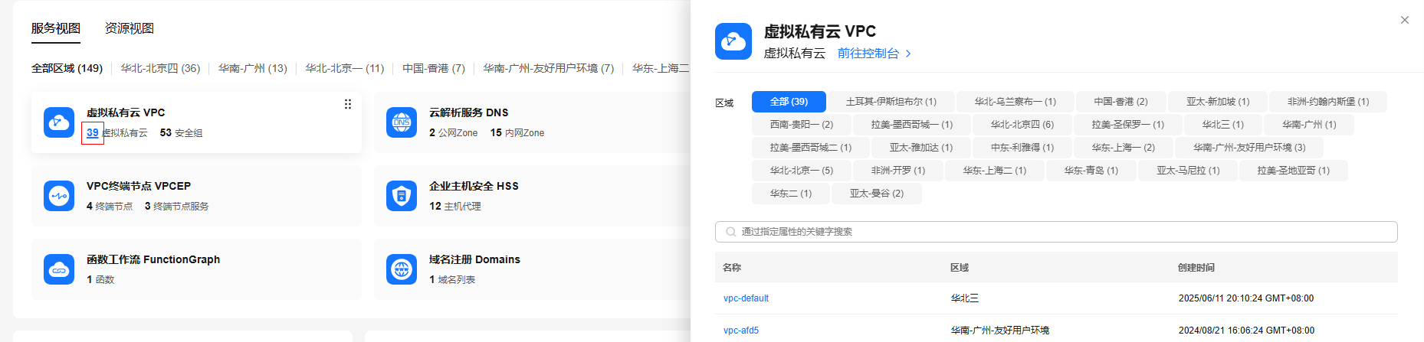Viewport: 1424px width, 342px height.
Task: Click the 区域 column header in table
Action: click(x=960, y=268)
